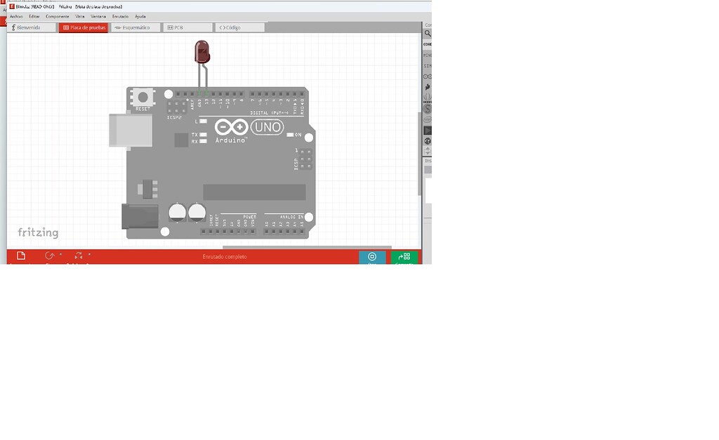Select the Intel parts bin icon
This screenshot has width=719, height=440.
point(428,119)
